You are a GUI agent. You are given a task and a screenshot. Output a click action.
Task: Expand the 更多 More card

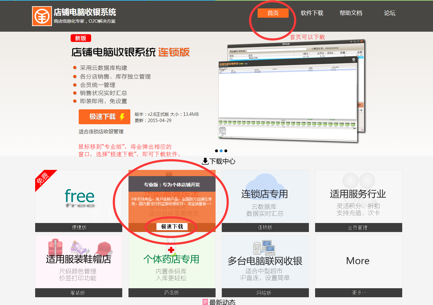pyautogui.click(x=358, y=261)
